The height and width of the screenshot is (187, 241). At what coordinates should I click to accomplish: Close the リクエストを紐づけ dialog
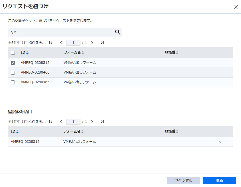pyautogui.click(x=236, y=7)
